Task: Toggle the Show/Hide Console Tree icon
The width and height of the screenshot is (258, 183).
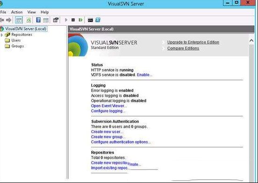Action: point(19,20)
